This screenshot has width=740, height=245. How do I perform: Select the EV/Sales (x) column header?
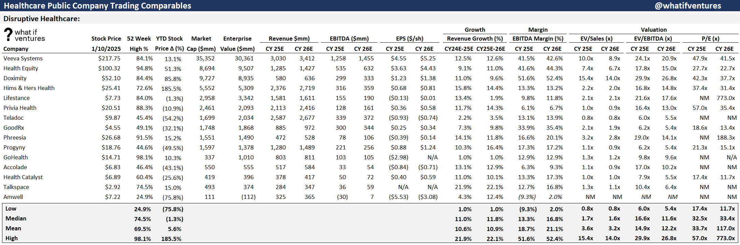click(597, 39)
